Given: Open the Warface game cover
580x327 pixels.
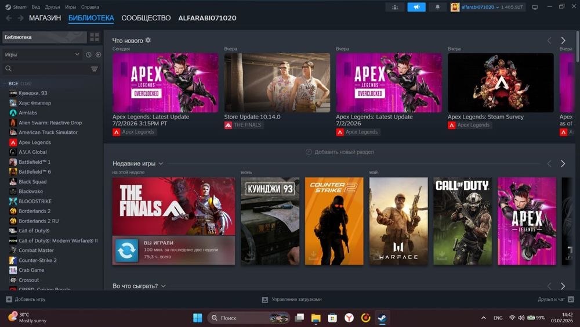Looking at the screenshot, I should click(x=398, y=221).
